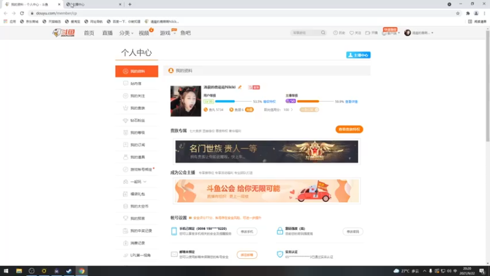Select 我的资料 in the sidebar
The height and width of the screenshot is (276, 490).
[x=137, y=71]
